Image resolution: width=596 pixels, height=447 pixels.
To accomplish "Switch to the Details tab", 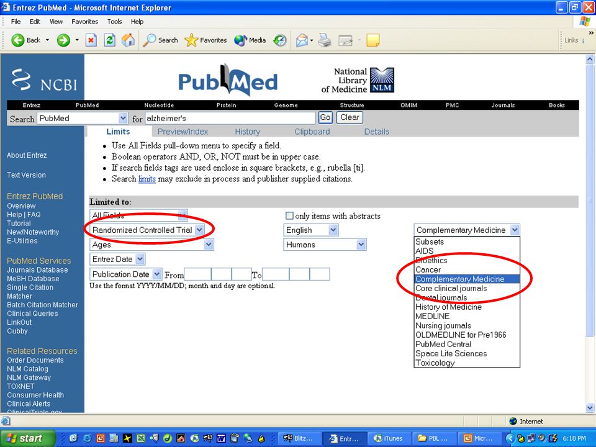I will 377,132.
